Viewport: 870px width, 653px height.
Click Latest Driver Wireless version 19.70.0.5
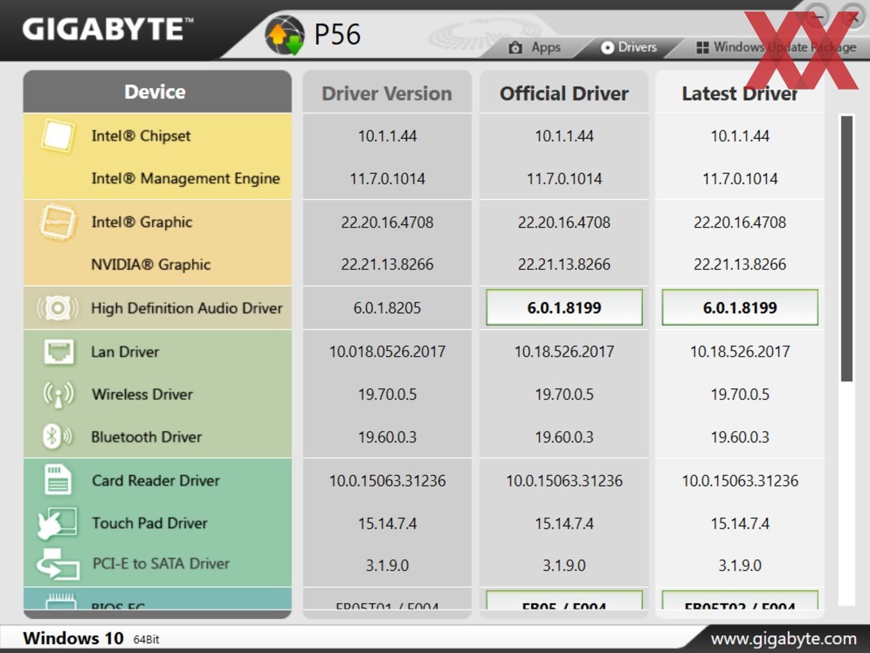point(740,395)
